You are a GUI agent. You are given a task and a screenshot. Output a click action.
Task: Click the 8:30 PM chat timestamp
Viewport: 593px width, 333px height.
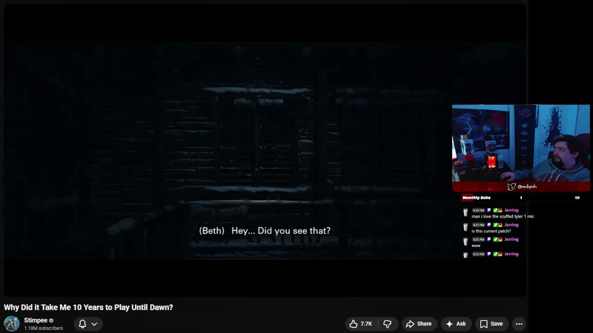[478, 210]
